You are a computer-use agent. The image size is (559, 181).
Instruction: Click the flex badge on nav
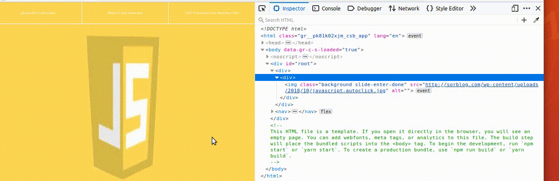point(326,111)
